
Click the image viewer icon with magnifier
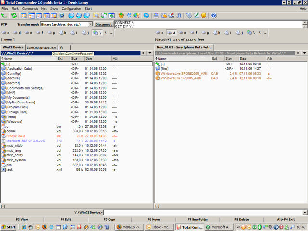62,15
